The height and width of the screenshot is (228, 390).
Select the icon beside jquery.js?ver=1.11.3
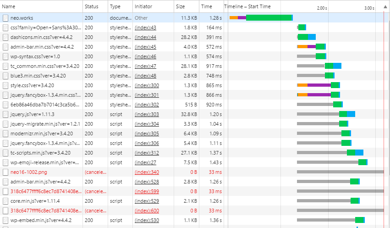click(5, 114)
